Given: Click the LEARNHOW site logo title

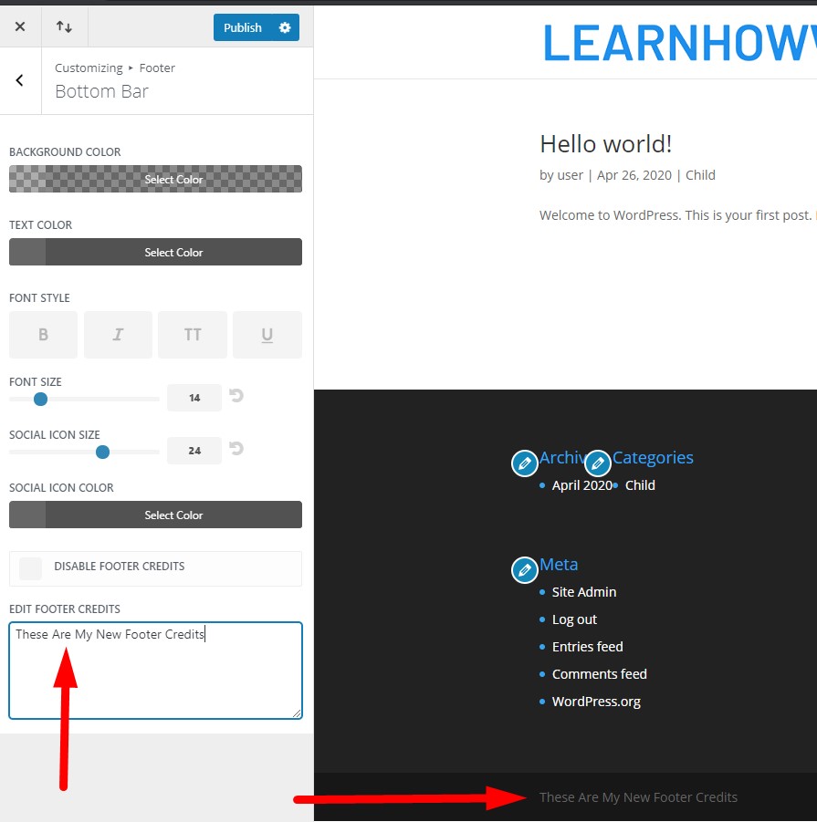Looking at the screenshot, I should 679,43.
